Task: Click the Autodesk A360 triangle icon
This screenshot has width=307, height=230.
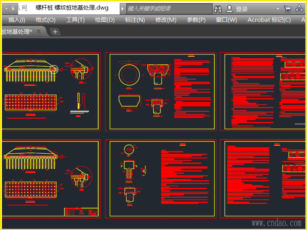Action: (299, 8)
